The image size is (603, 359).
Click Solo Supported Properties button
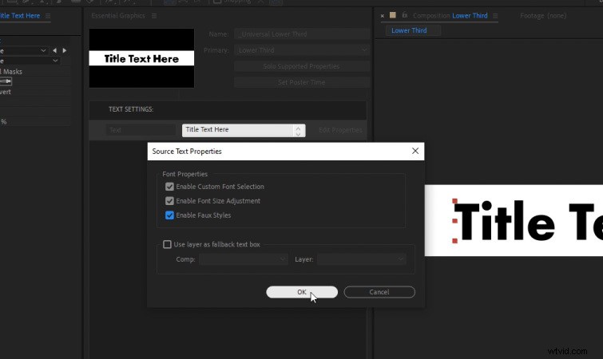click(x=302, y=66)
